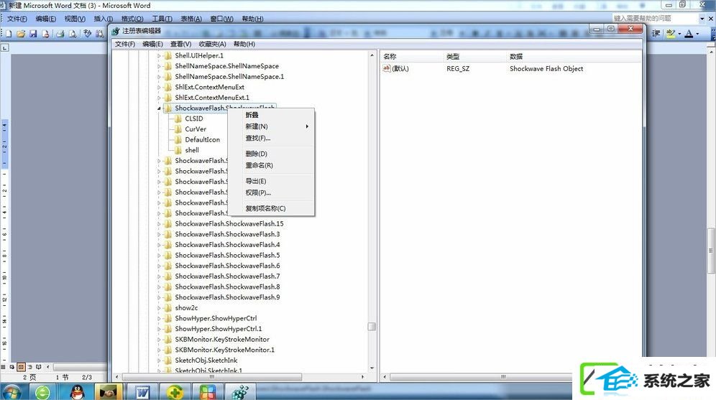Click the registry tree horizontal scrollbar thumb

tap(212, 377)
